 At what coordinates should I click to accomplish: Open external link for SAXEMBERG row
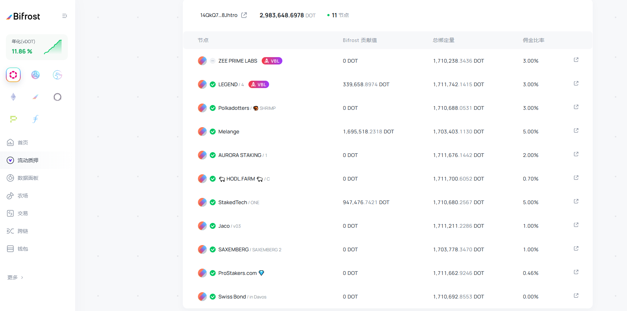tap(576, 248)
